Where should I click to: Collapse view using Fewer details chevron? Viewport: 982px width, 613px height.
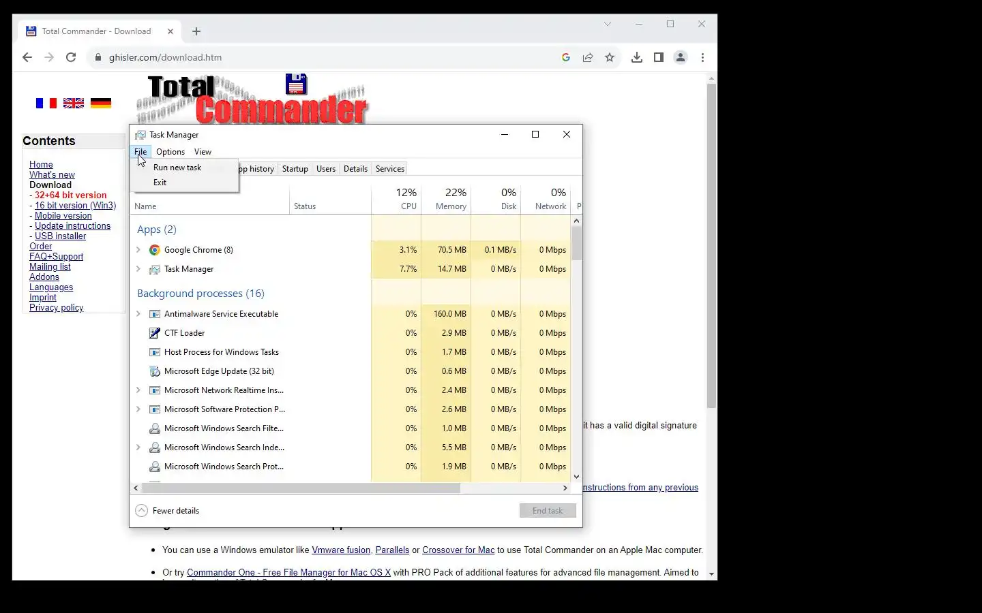click(141, 511)
